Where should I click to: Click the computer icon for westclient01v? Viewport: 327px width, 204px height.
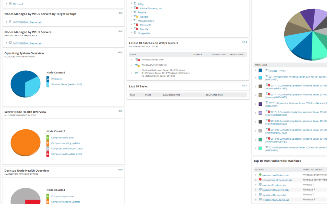pos(260,194)
